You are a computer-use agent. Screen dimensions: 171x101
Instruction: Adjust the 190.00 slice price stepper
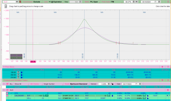(18, 72)
